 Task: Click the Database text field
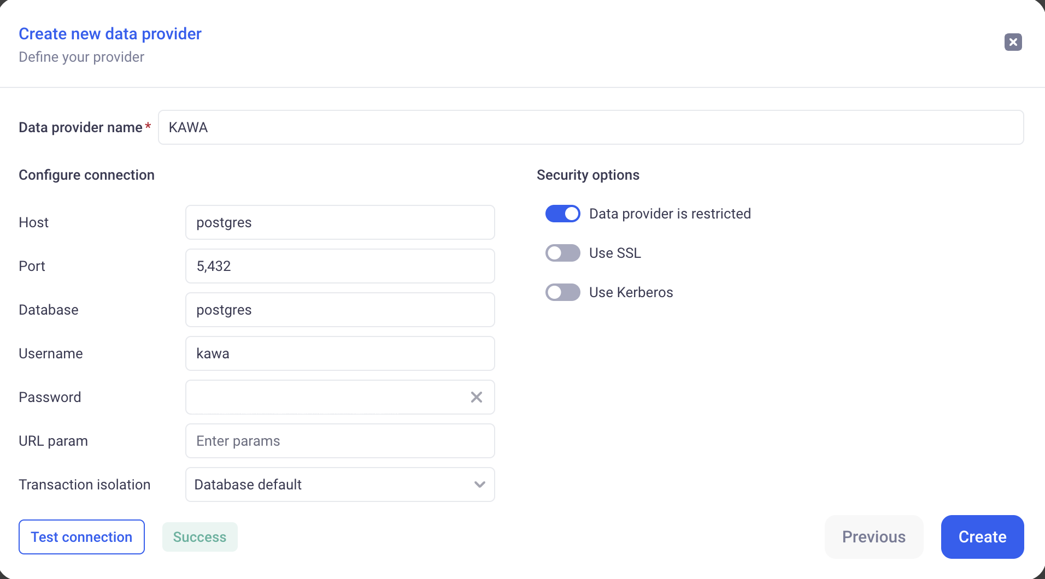[340, 310]
